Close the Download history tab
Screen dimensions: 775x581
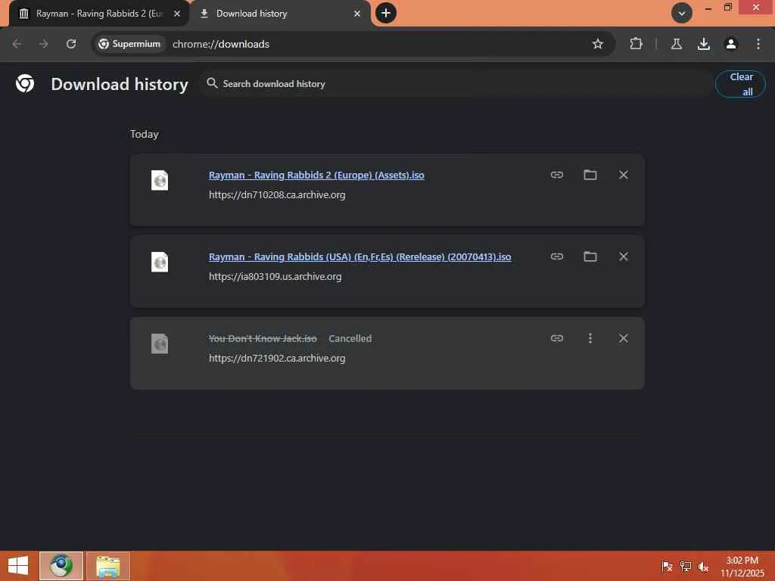[357, 14]
